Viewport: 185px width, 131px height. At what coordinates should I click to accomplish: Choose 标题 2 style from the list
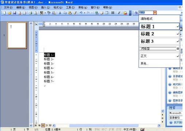(x=159, y=34)
